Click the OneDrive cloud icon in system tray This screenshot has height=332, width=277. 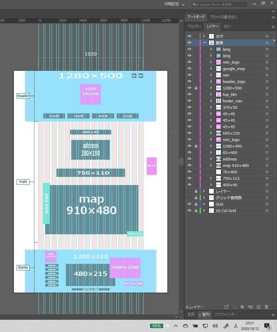click(x=186, y=326)
